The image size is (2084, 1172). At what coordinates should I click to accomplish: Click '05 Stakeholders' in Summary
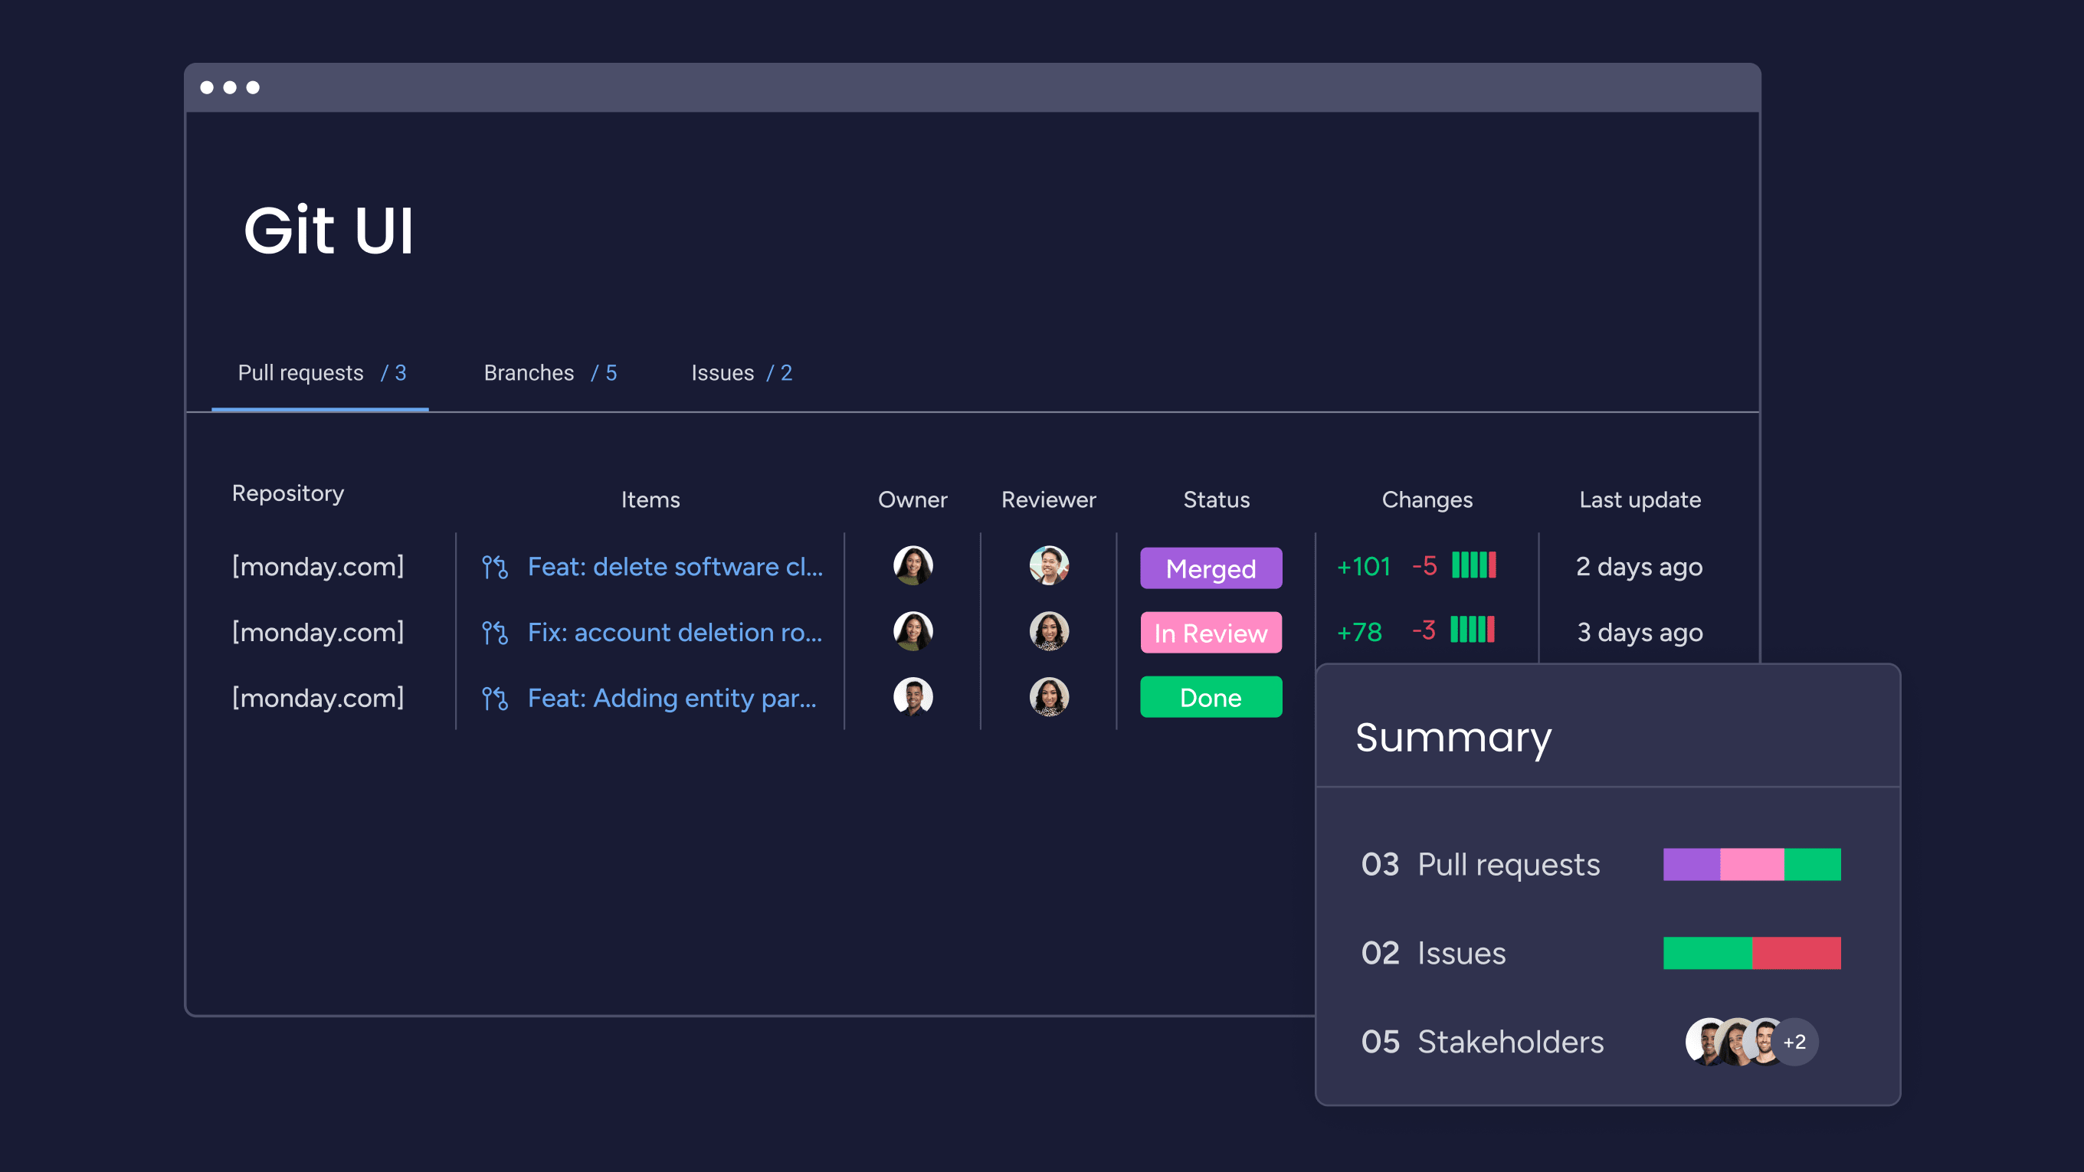[x=1482, y=1042]
